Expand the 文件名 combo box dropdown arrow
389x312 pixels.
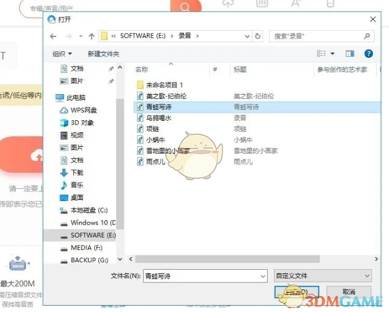(262, 276)
